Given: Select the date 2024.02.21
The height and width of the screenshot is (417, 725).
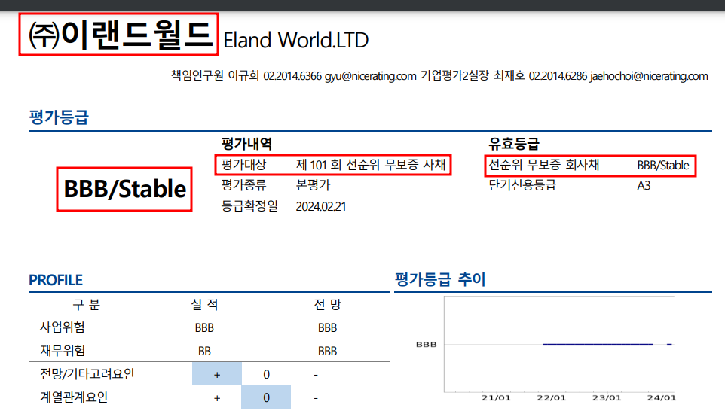Looking at the screenshot, I should coord(321,206).
